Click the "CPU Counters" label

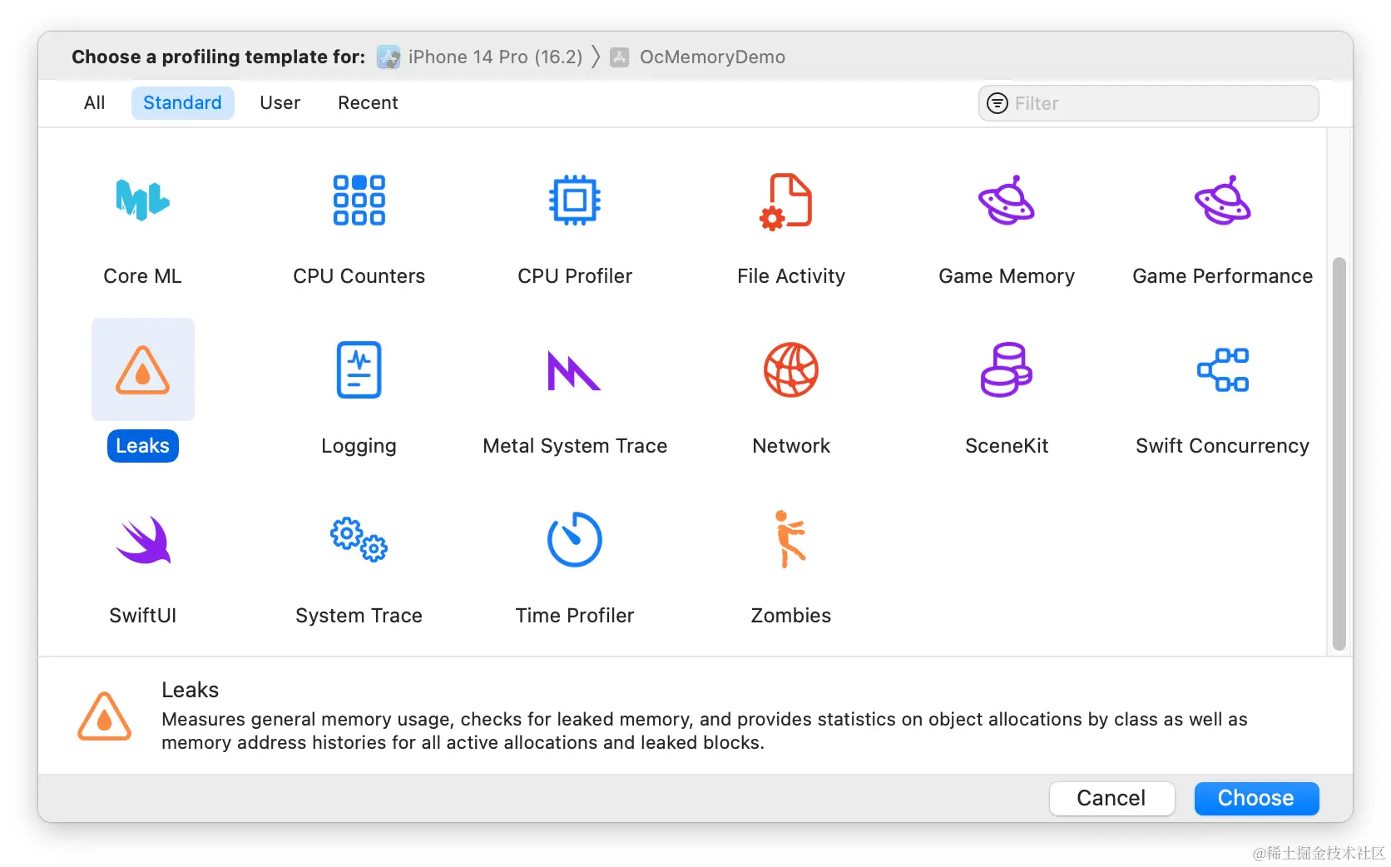click(x=359, y=276)
